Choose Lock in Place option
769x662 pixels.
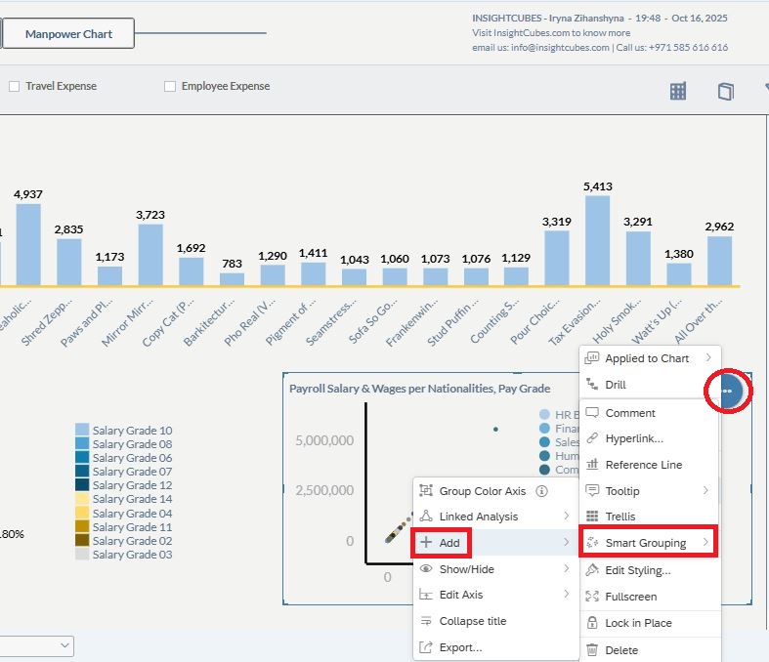pos(638,623)
